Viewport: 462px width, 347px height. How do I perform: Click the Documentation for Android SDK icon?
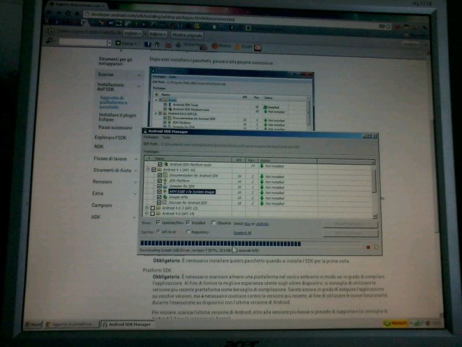coord(165,175)
